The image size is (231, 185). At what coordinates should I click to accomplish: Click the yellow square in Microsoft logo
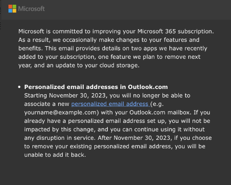point(14,11)
